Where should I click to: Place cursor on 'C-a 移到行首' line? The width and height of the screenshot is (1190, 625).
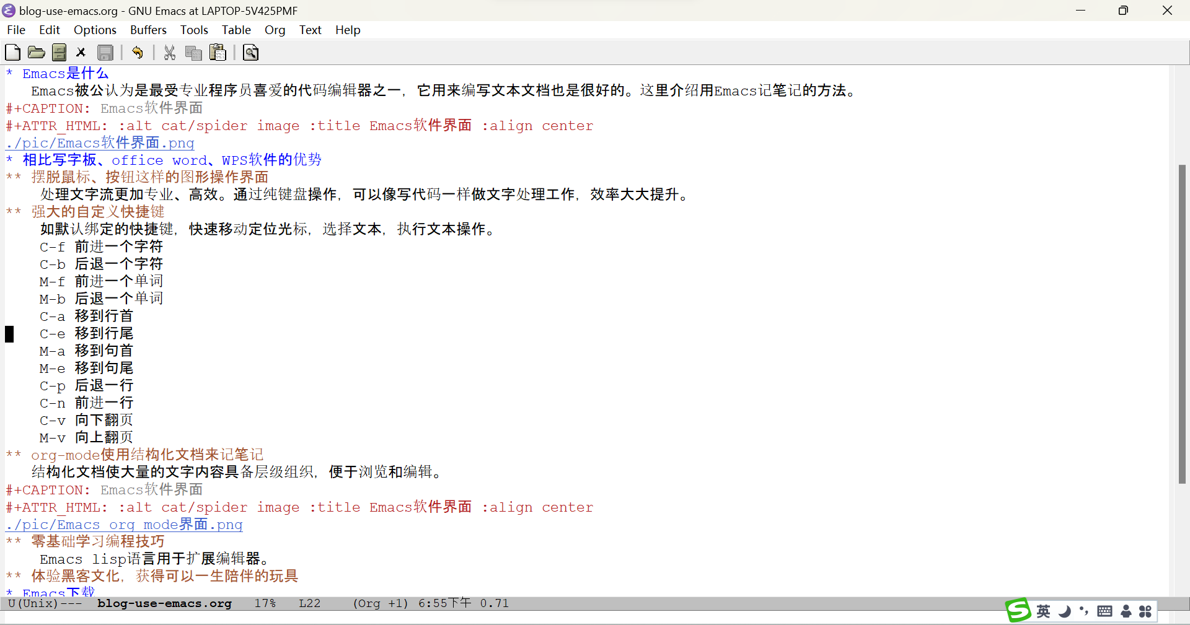coord(86,317)
